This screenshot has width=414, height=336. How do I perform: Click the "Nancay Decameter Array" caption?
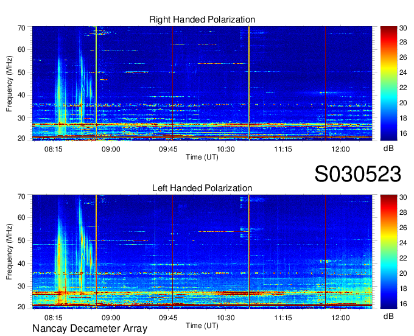pyautogui.click(x=89, y=329)
